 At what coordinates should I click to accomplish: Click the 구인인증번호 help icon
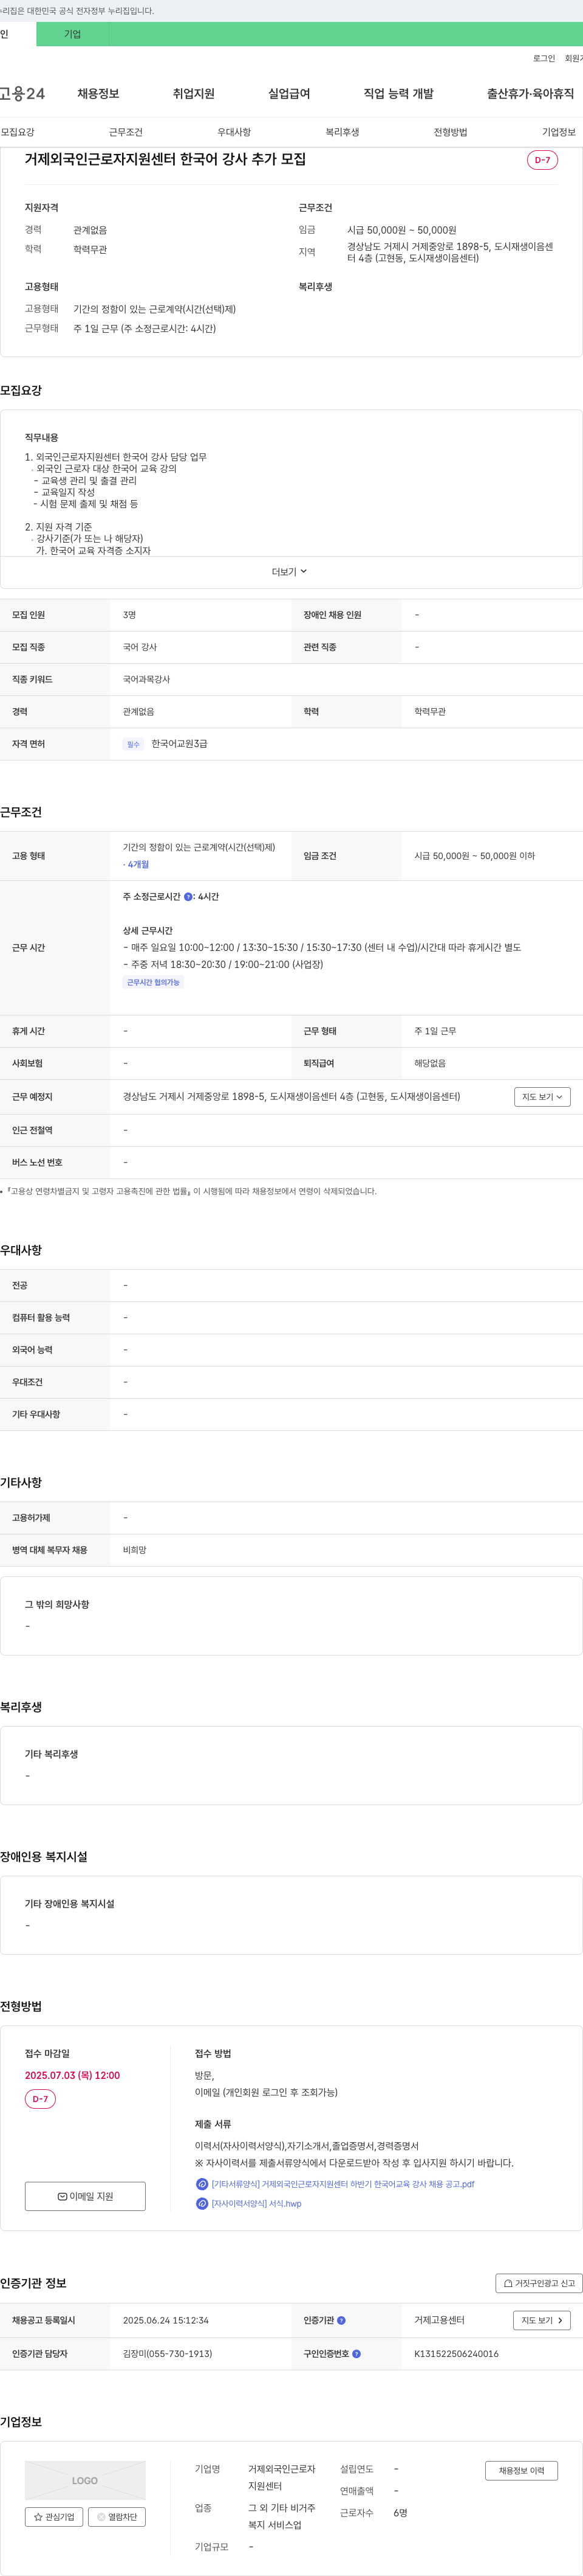point(356,2354)
